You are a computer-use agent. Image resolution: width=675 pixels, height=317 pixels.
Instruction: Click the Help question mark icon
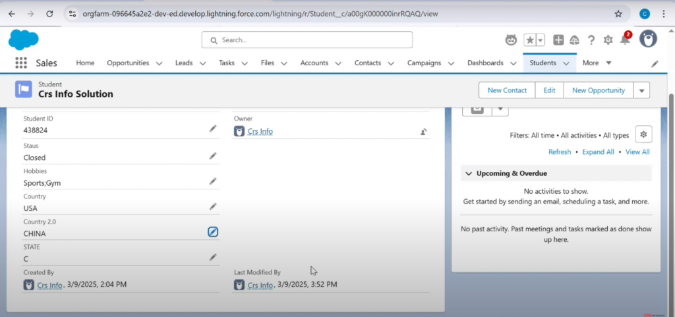coord(591,40)
